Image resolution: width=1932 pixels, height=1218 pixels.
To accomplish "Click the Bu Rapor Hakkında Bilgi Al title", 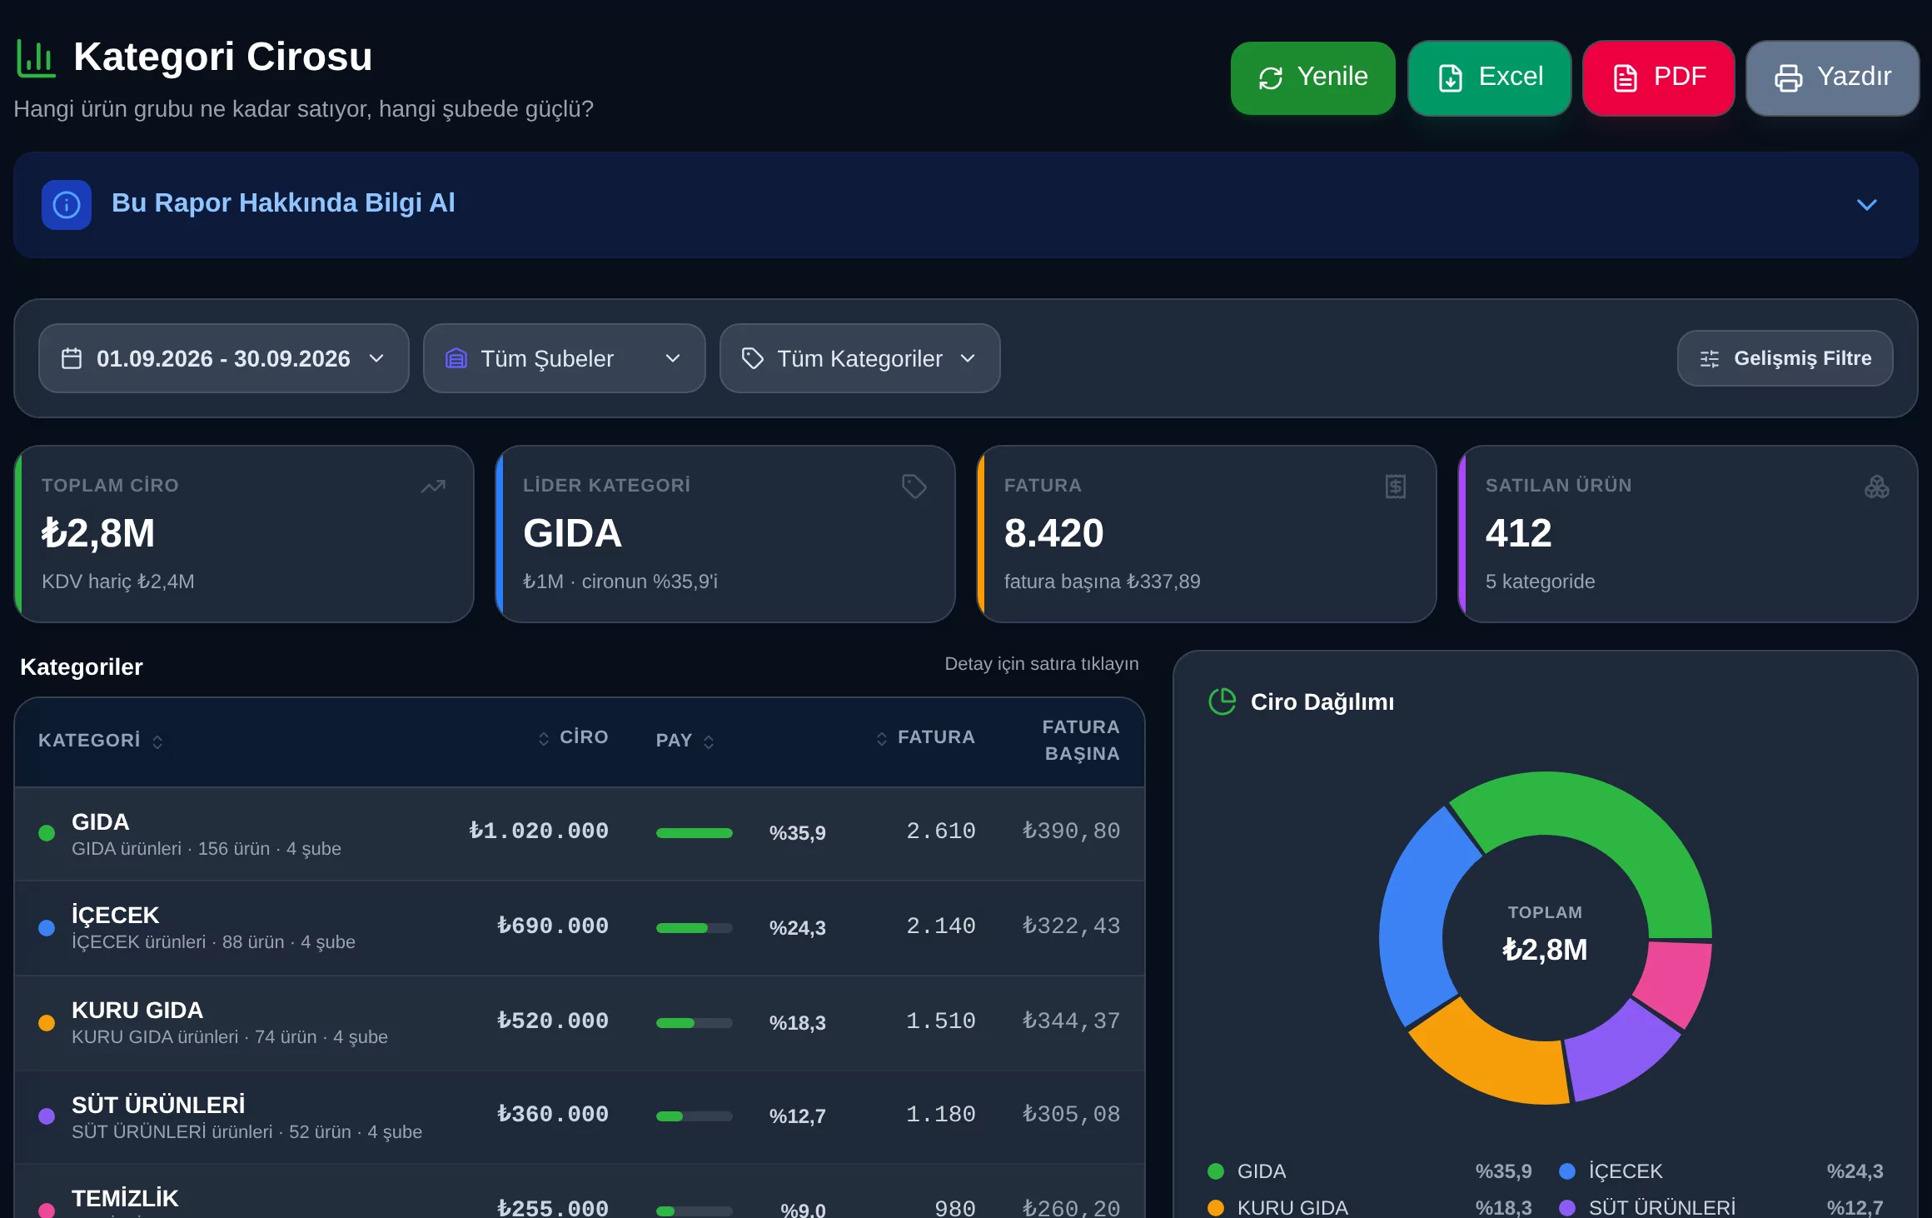I will (x=283, y=203).
